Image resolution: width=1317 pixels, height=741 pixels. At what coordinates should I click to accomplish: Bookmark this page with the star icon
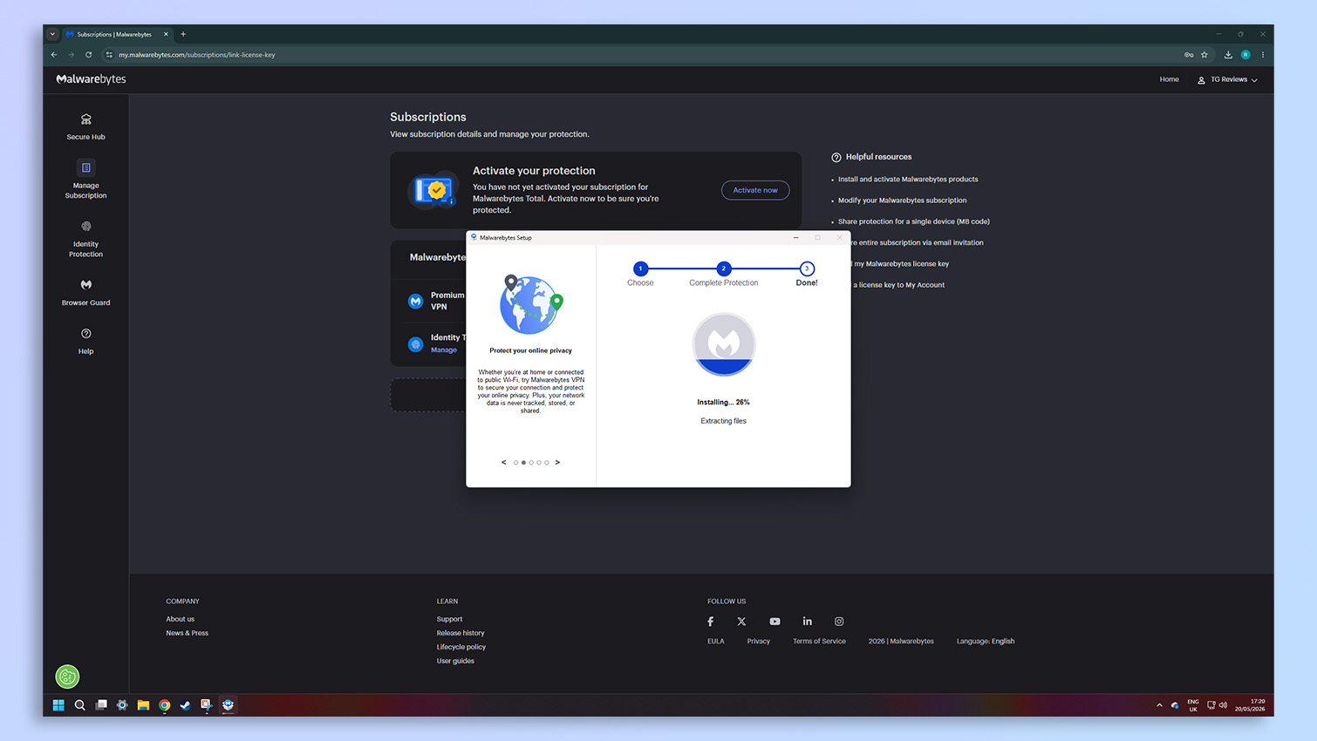(x=1204, y=54)
